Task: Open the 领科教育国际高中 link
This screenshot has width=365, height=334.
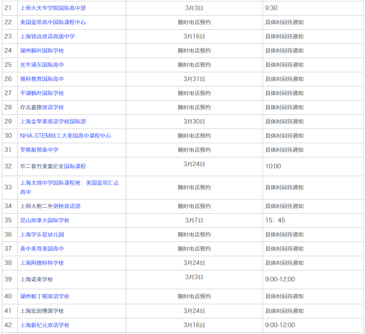Action: coord(42,79)
